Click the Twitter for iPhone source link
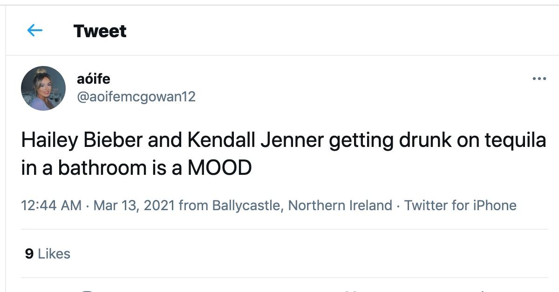Screen dimensions: 559x292 (460, 206)
